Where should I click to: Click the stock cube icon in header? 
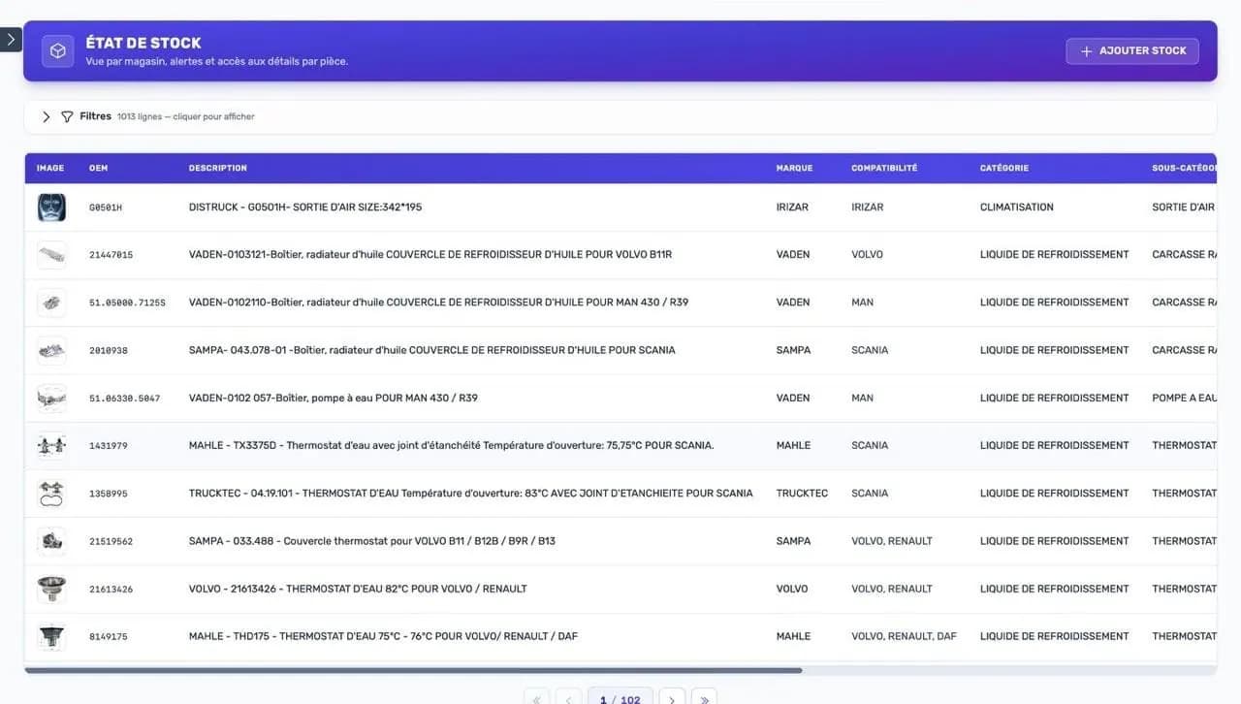[58, 50]
